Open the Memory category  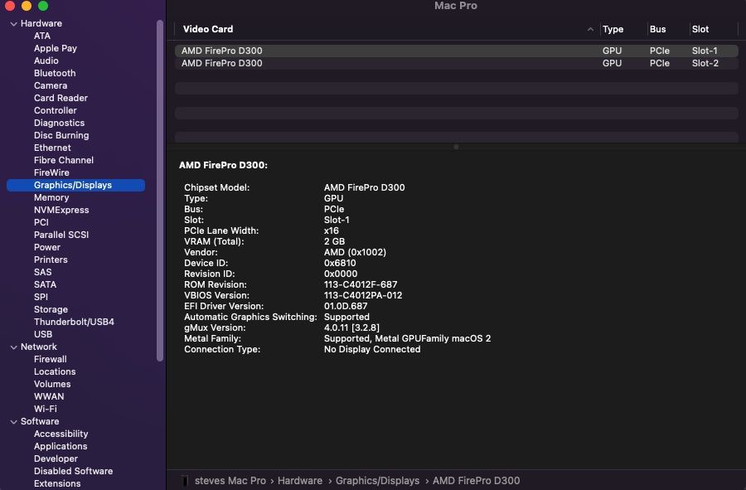click(x=51, y=197)
